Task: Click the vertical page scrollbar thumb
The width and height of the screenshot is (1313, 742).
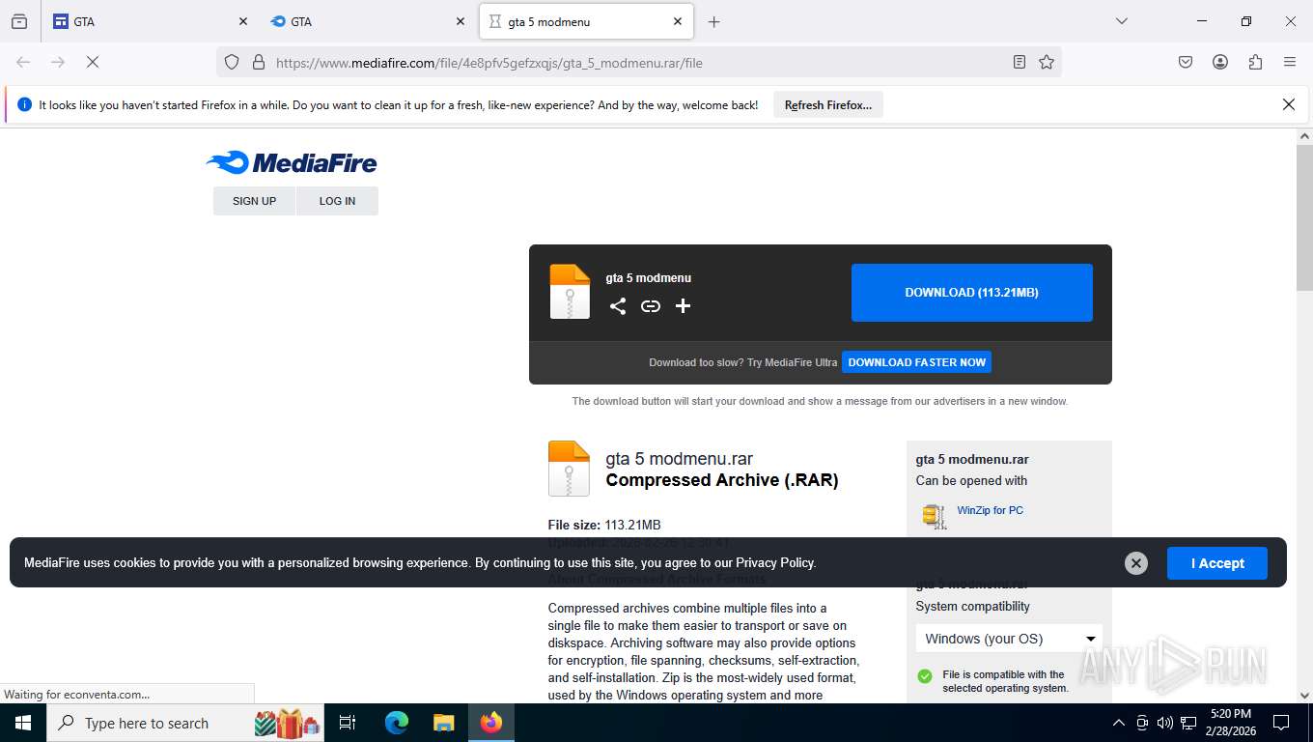Action: tap(1304, 217)
